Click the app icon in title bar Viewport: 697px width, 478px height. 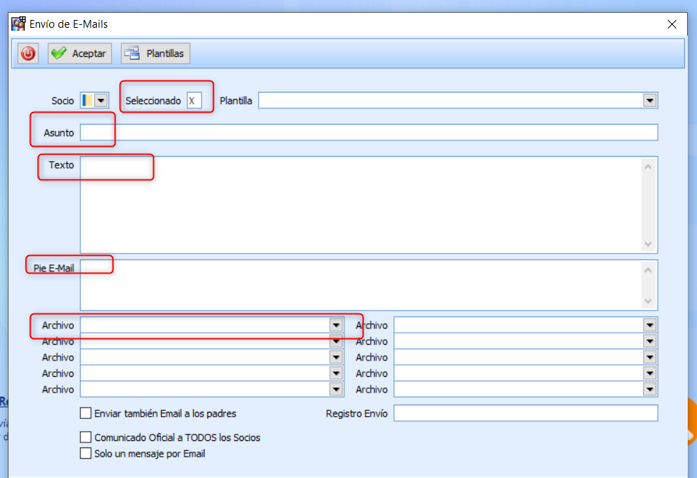(x=19, y=24)
